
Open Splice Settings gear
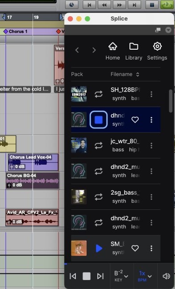(157, 51)
